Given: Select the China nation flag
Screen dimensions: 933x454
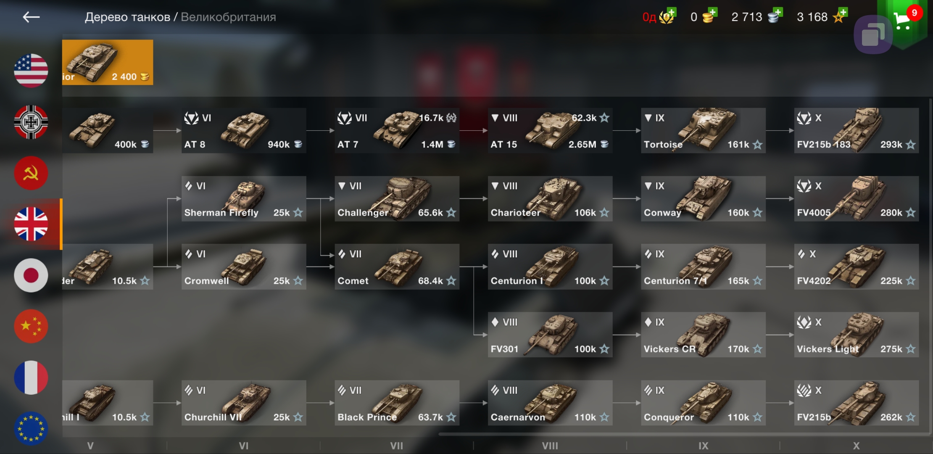Looking at the screenshot, I should [x=31, y=327].
